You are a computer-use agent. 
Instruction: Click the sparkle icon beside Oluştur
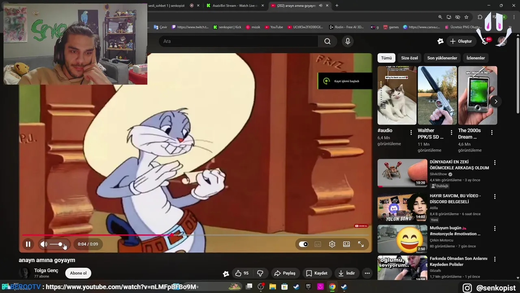pos(440,41)
